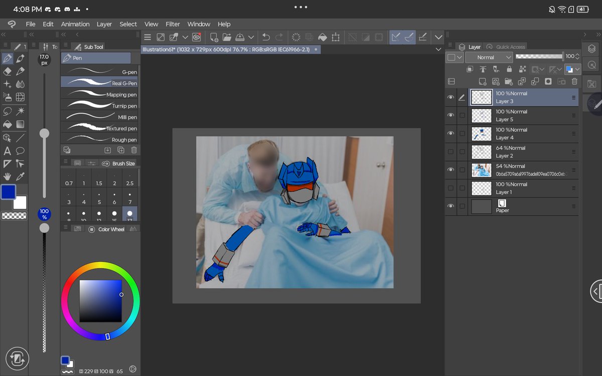
Task: Click the New layer folder icon
Action: [x=509, y=81]
